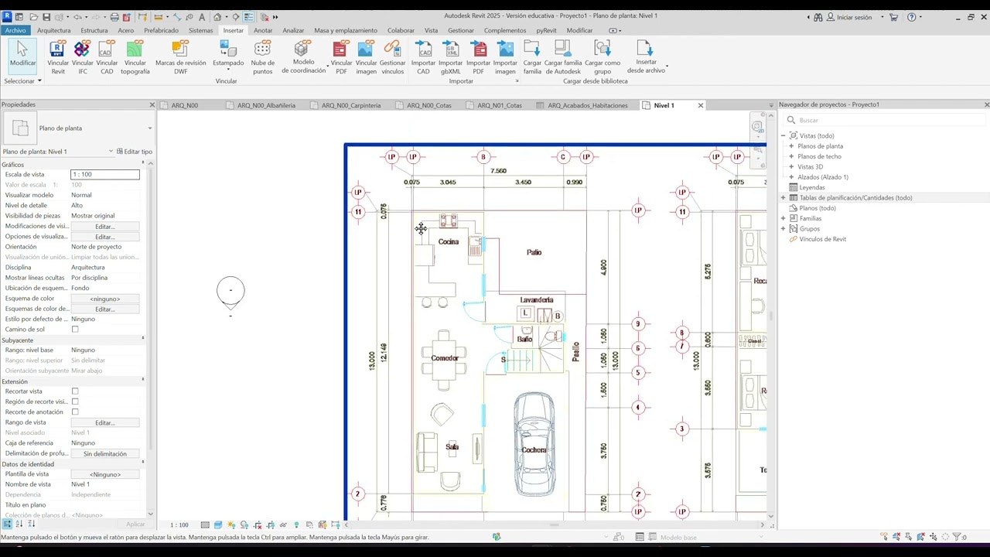Click the Undo arrow in quick access toolbar

coord(77,17)
